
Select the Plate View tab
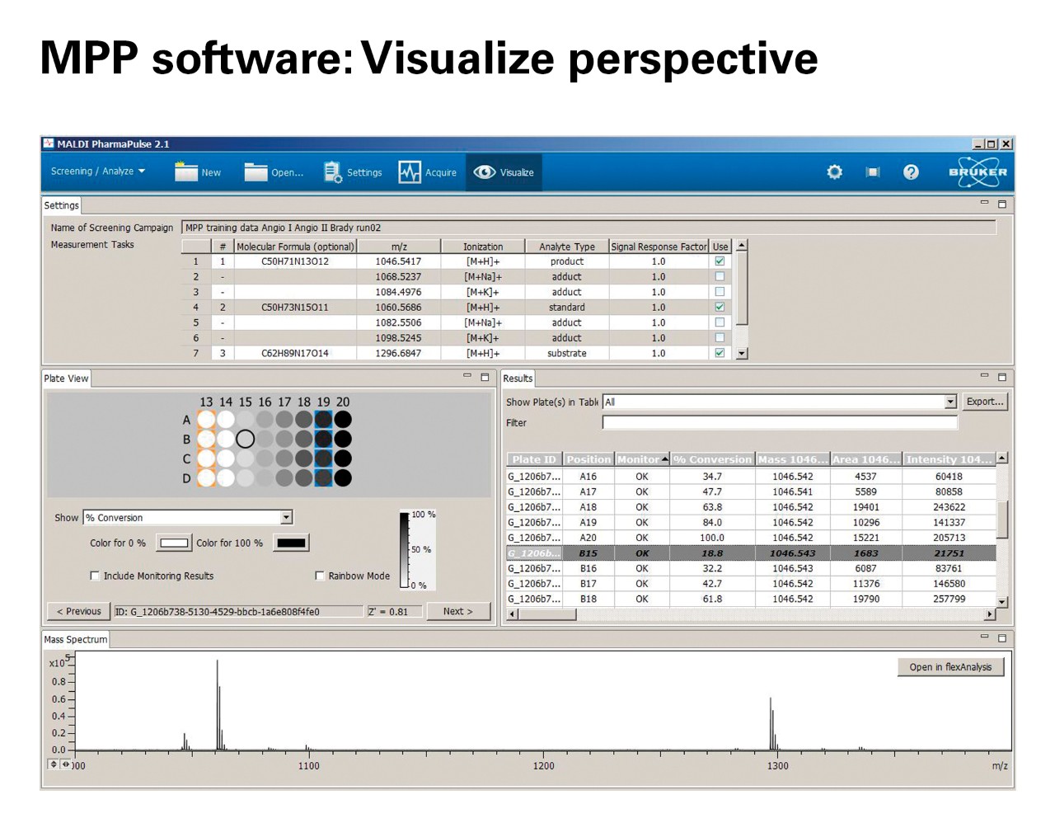66,379
